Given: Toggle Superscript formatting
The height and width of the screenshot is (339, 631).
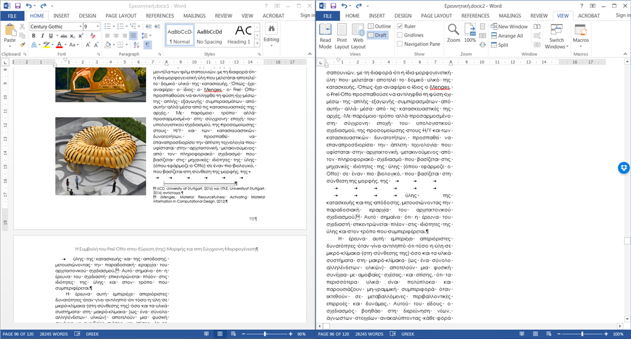Looking at the screenshot, I should 81,36.
